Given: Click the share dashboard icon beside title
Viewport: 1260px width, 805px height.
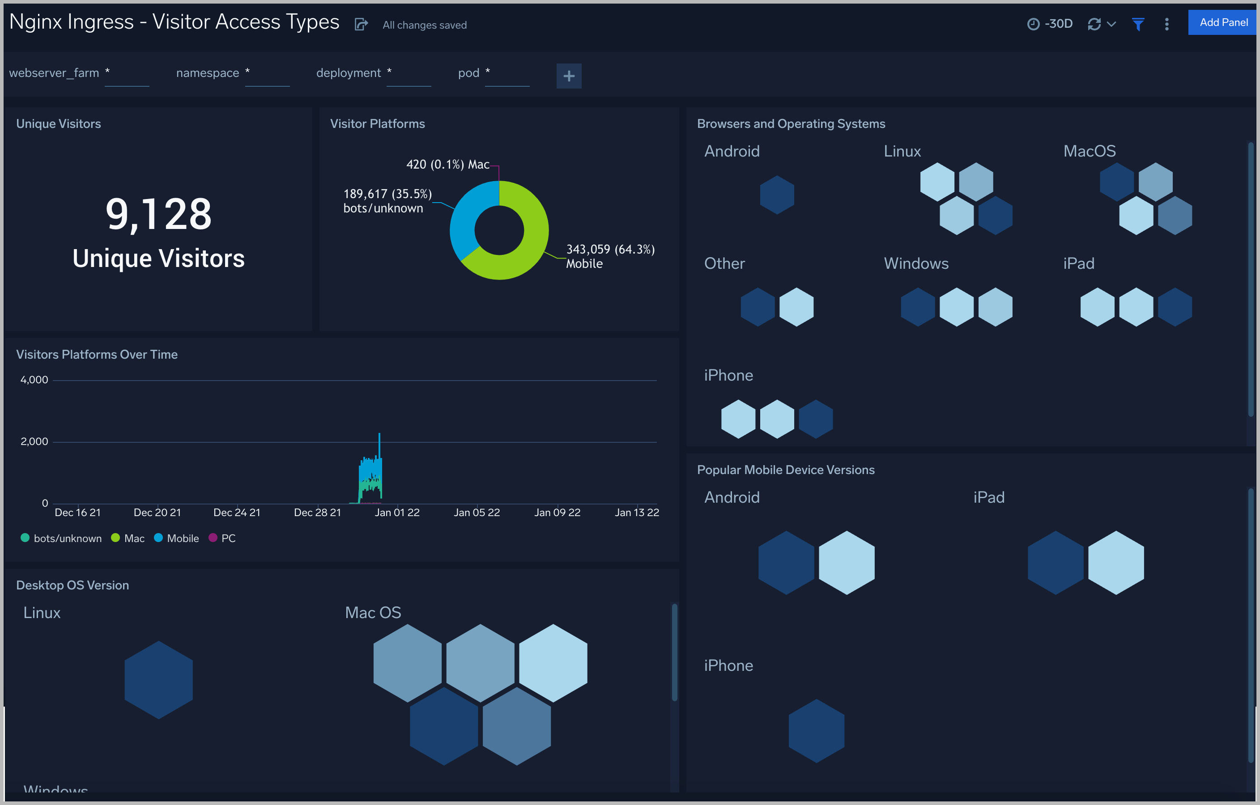Looking at the screenshot, I should tap(361, 24).
